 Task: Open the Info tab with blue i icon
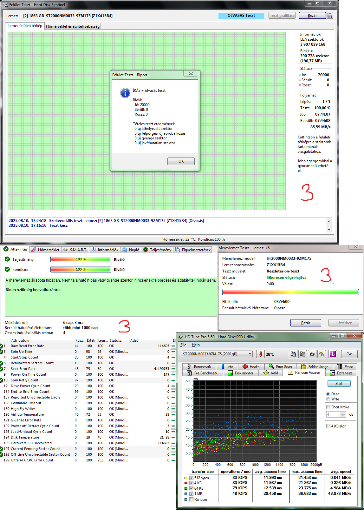point(227,366)
